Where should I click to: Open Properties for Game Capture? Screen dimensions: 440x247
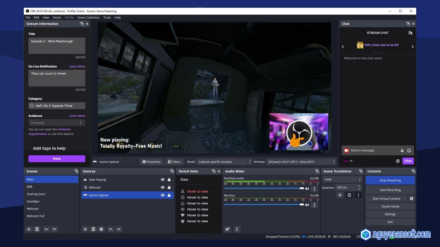(152, 162)
